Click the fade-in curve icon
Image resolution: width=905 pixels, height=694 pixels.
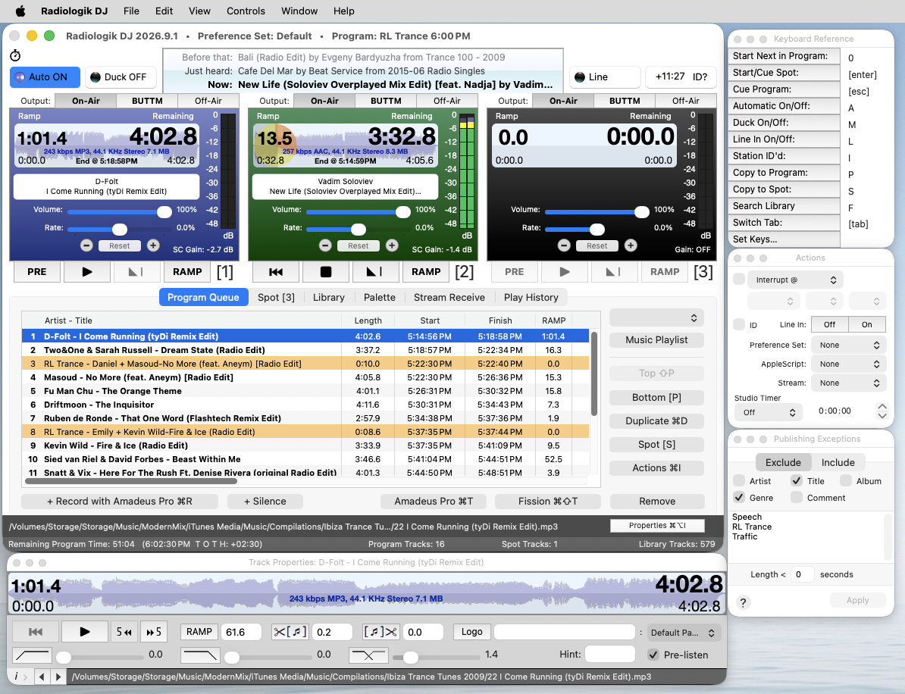click(33, 655)
